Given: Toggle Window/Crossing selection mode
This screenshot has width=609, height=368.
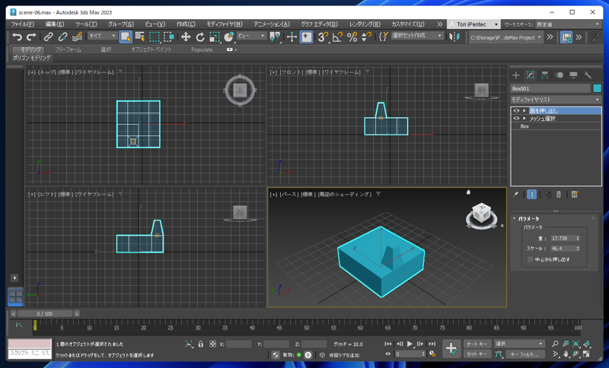Looking at the screenshot, I should pos(169,37).
